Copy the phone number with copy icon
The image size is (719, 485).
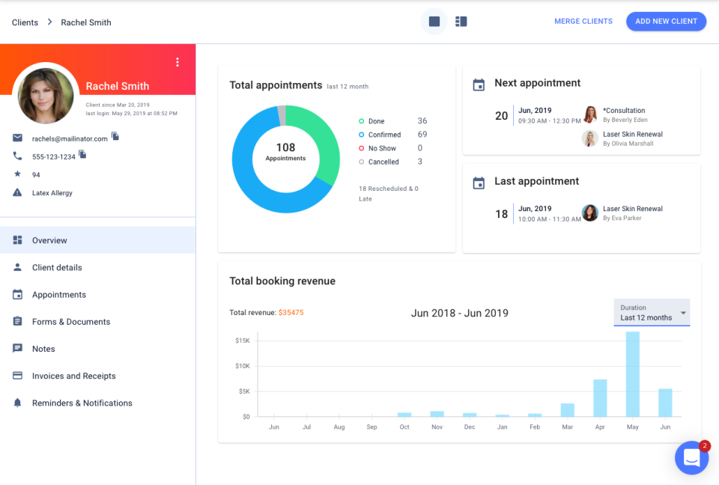82,155
